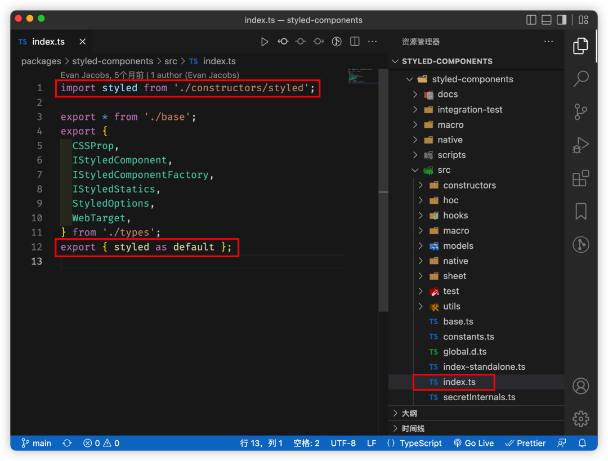Open Source Control view in activity bar
The height and width of the screenshot is (461, 608).
click(580, 111)
